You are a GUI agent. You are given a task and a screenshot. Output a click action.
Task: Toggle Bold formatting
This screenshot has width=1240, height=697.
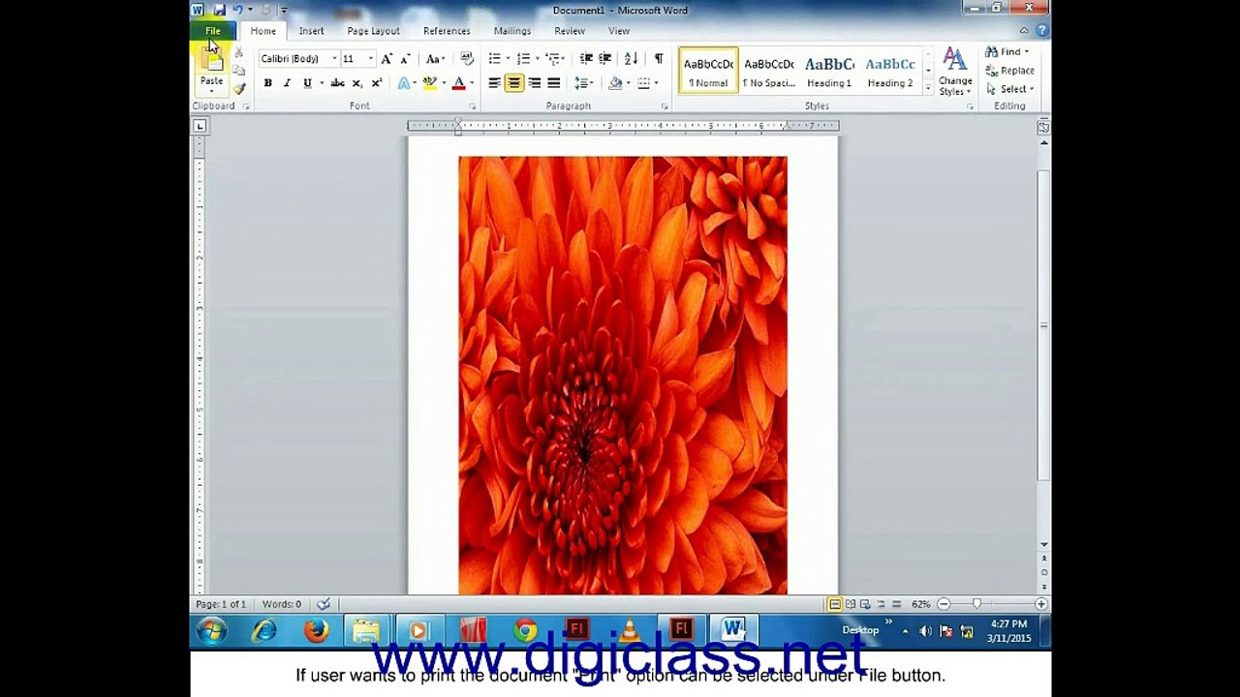(267, 83)
